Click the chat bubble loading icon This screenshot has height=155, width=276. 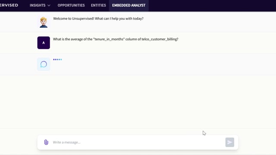tap(44, 64)
